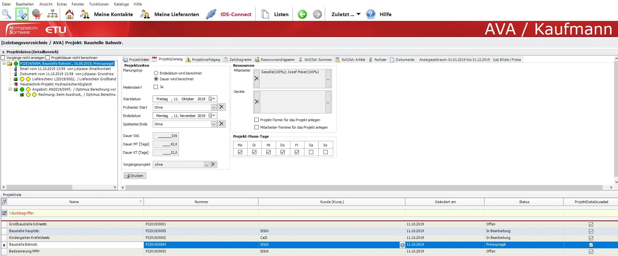
Task: Enable the Meilenstein 'Ja' checkbox
Action: click(156, 87)
